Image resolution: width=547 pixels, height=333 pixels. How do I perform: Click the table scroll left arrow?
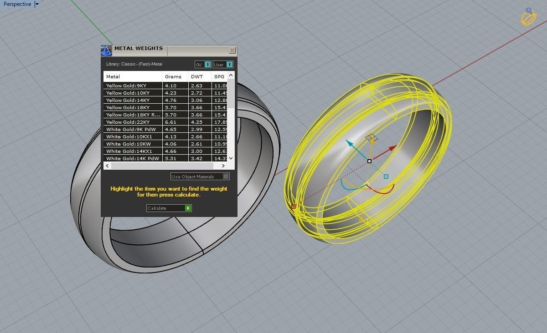tap(108, 166)
